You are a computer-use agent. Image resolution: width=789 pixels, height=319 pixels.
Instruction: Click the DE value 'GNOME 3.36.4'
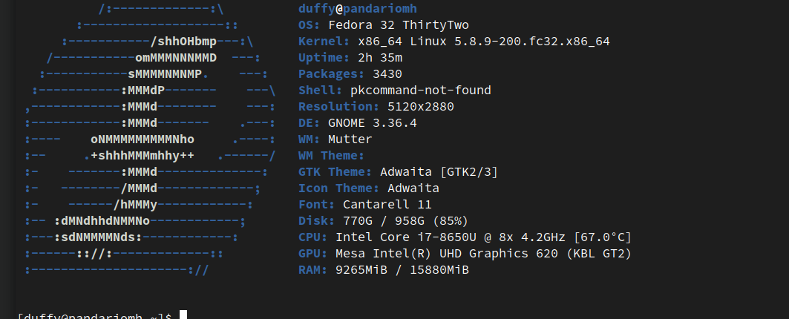tap(373, 122)
